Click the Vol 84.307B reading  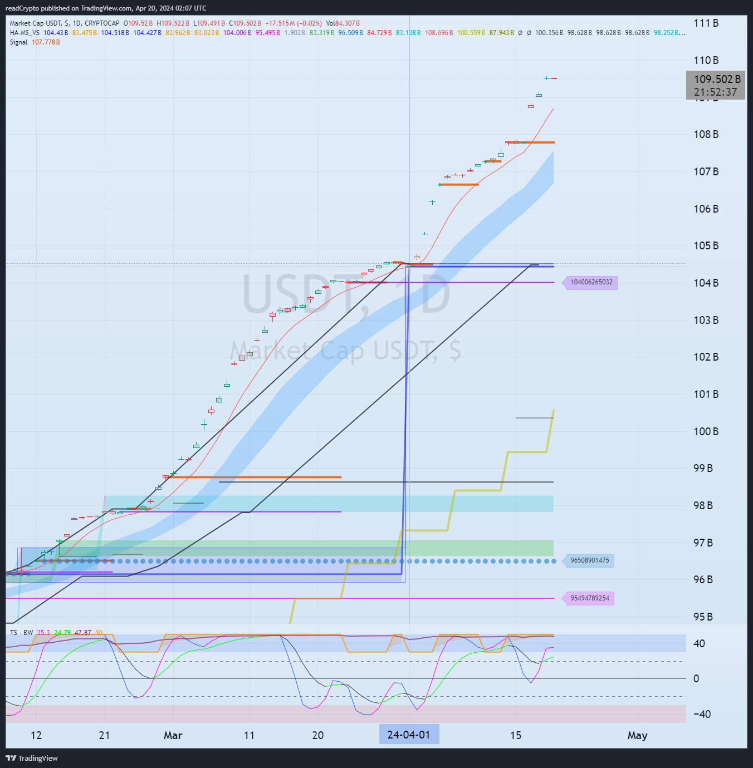tap(343, 23)
